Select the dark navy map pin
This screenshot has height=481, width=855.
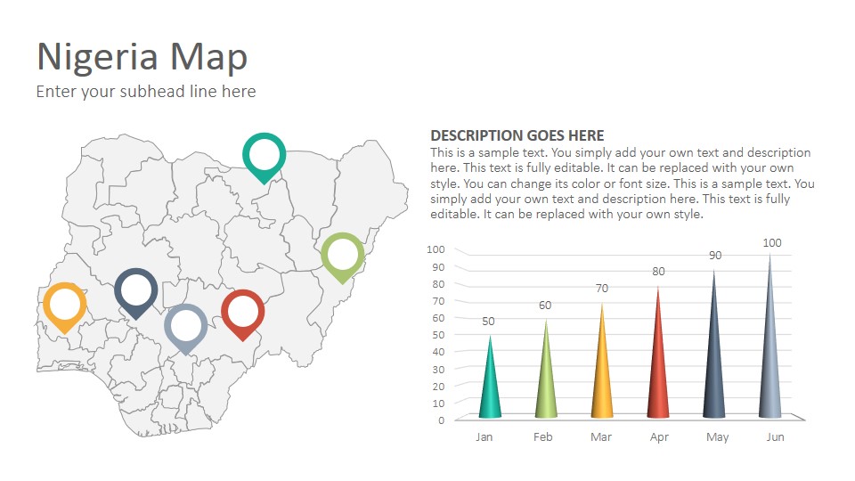point(135,293)
